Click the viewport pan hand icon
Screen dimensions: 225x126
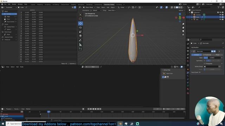[x=183, y=28]
